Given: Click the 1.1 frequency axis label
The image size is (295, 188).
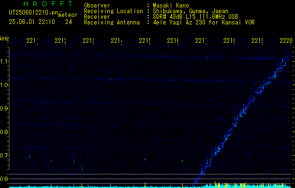Looking at the screenshot, I should [4, 61].
